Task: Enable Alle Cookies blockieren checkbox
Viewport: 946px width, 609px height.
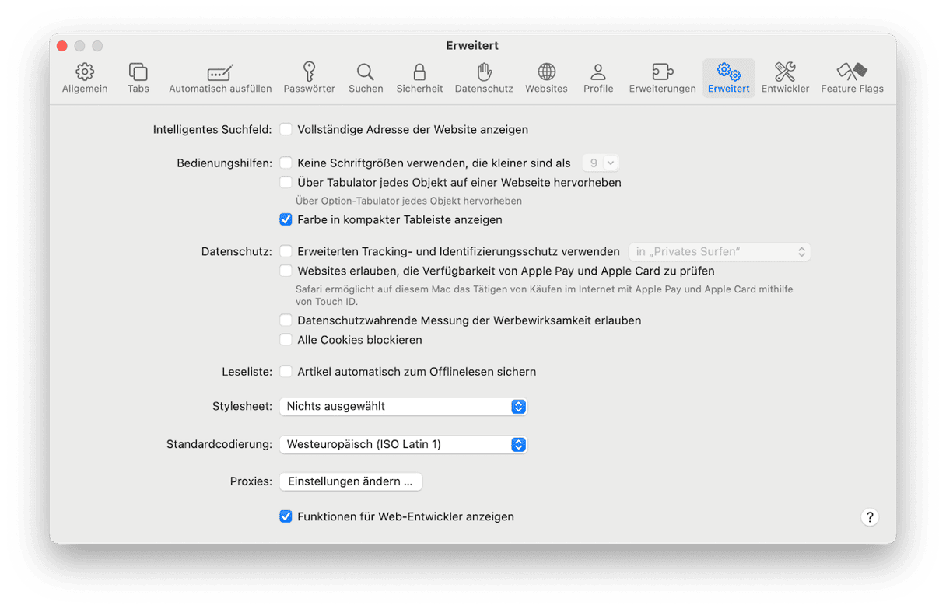Action: 286,340
